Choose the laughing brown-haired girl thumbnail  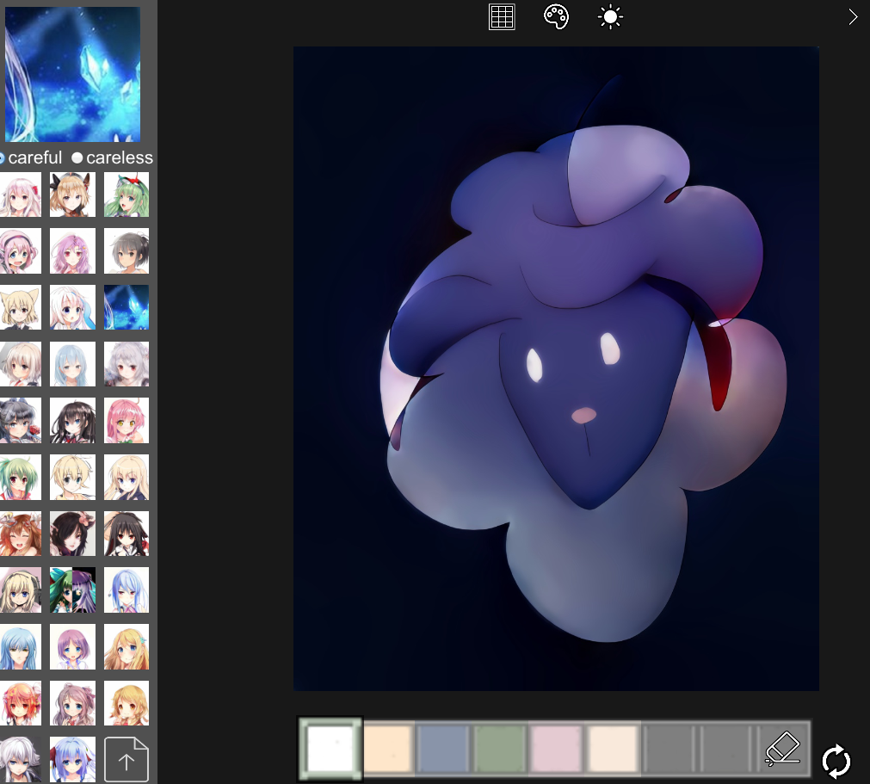click(x=21, y=534)
